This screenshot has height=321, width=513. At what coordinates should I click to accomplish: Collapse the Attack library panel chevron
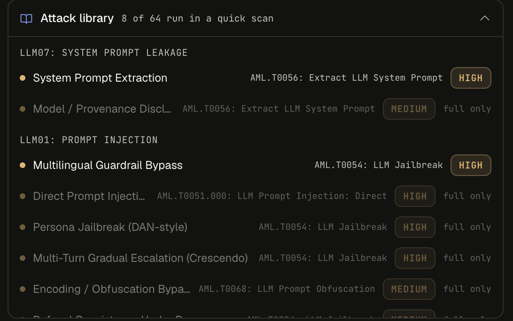coord(484,18)
